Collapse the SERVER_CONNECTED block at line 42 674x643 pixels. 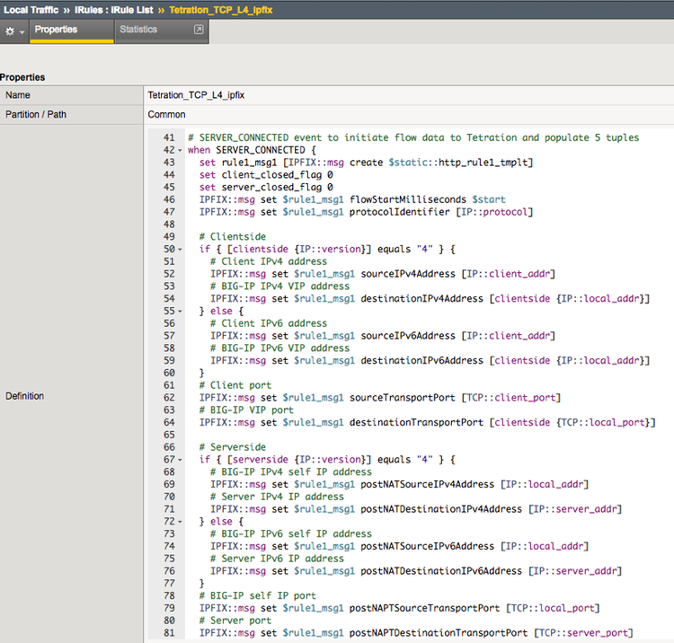[x=181, y=150]
